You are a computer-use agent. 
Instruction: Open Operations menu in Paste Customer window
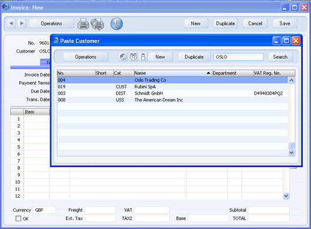pyautogui.click(x=85, y=57)
